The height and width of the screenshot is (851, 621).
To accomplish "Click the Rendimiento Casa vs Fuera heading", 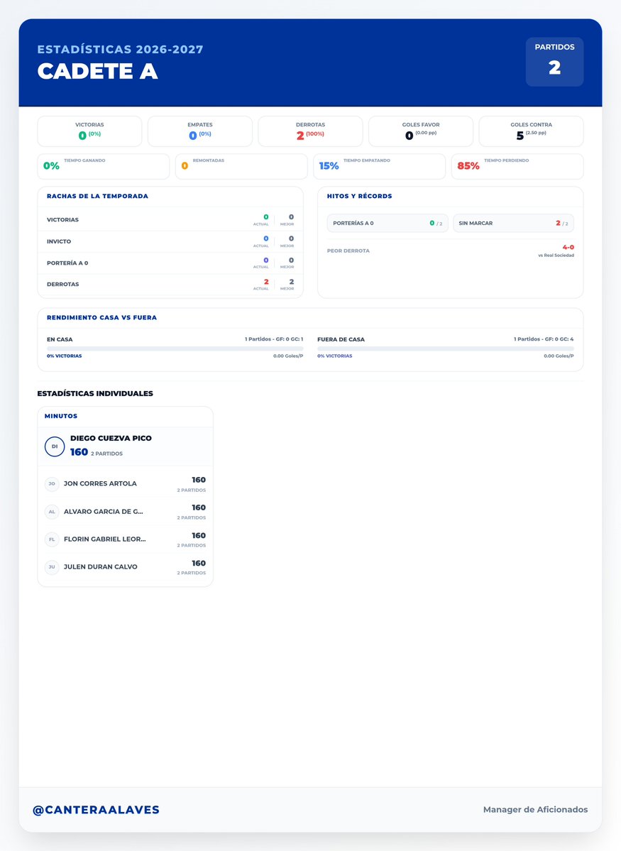I will (101, 317).
